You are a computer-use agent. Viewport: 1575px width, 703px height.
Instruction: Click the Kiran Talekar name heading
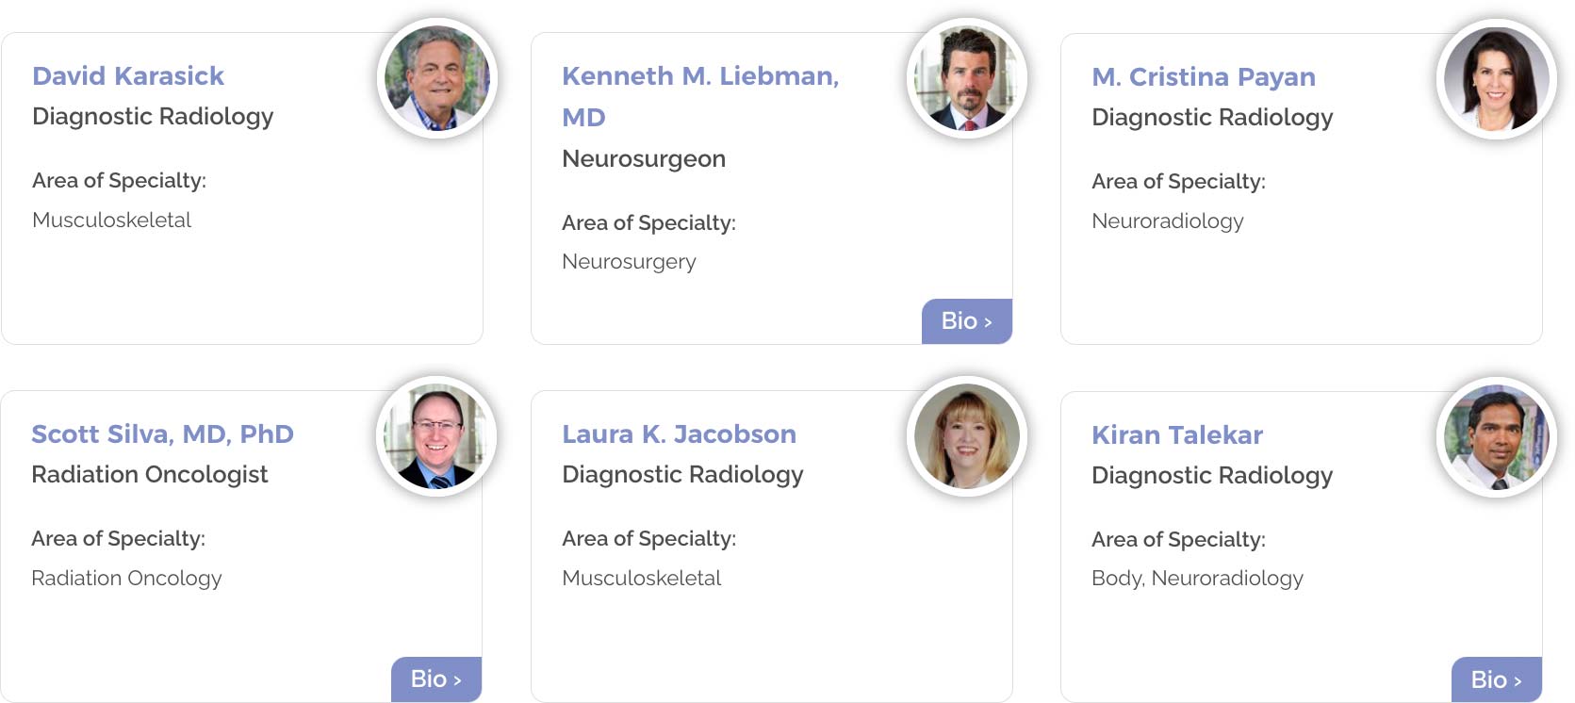(x=1177, y=435)
